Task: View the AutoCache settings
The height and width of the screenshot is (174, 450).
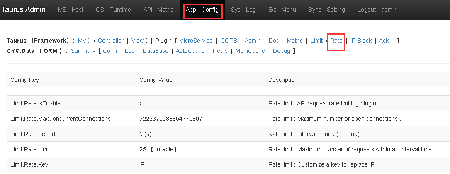Action: pyautogui.click(x=190, y=51)
